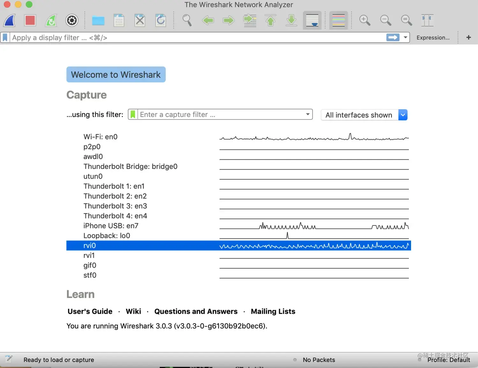The height and width of the screenshot is (368, 478).
Task: Save this capture file icon
Action: [x=119, y=20]
